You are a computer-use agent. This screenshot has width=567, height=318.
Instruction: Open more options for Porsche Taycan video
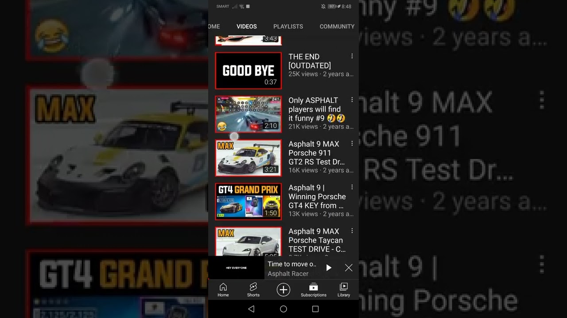click(352, 231)
